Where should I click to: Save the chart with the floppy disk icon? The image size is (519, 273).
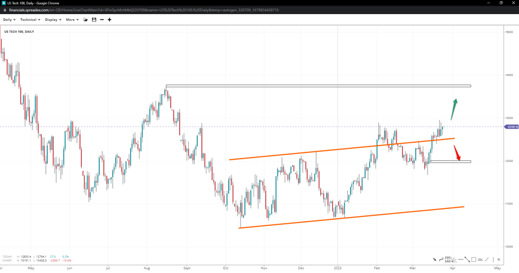click(x=94, y=20)
